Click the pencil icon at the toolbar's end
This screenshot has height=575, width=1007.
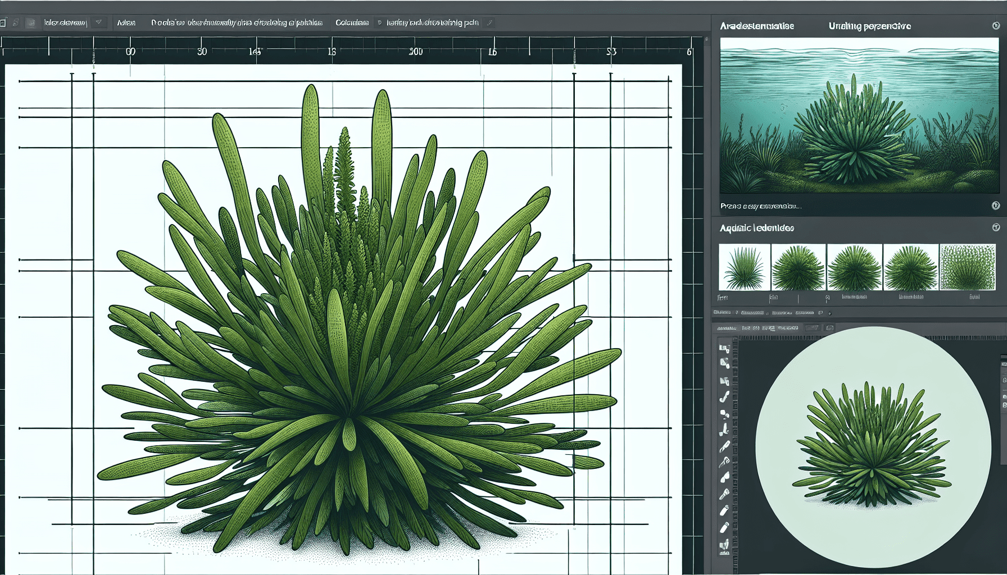point(489,23)
